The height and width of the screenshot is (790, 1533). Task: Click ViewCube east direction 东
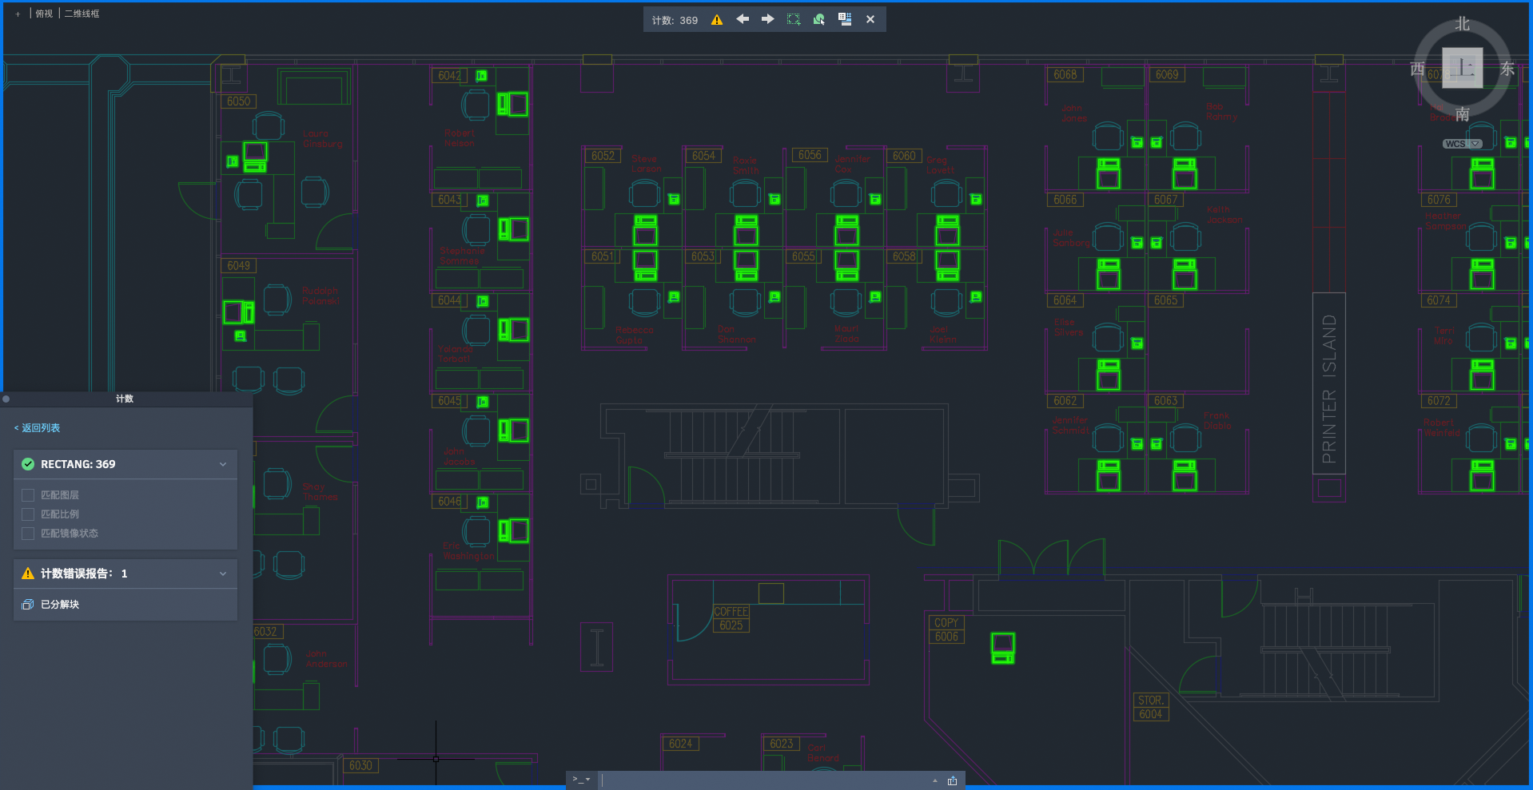pos(1507,69)
